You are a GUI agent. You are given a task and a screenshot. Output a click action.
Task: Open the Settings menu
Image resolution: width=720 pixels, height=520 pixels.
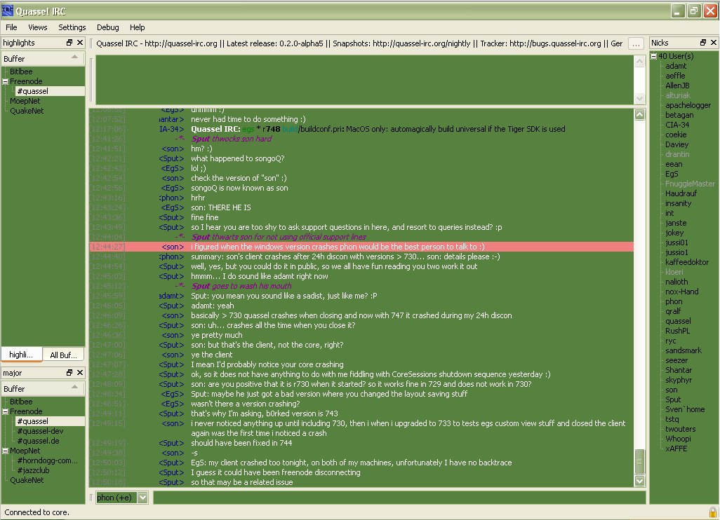click(72, 27)
